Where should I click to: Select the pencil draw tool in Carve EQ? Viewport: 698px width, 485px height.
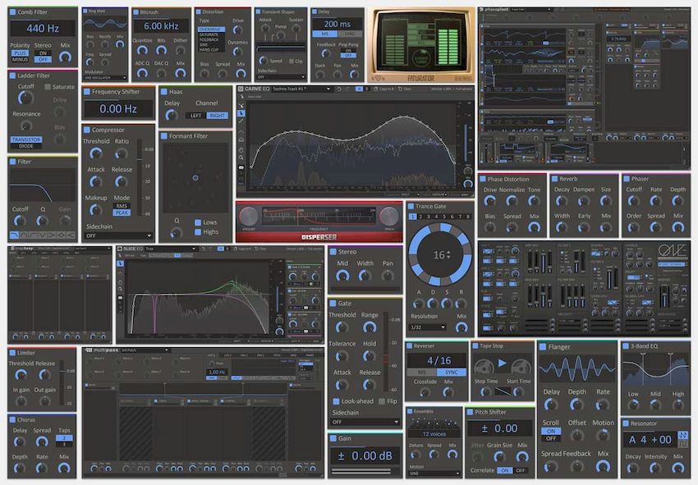[x=241, y=121]
